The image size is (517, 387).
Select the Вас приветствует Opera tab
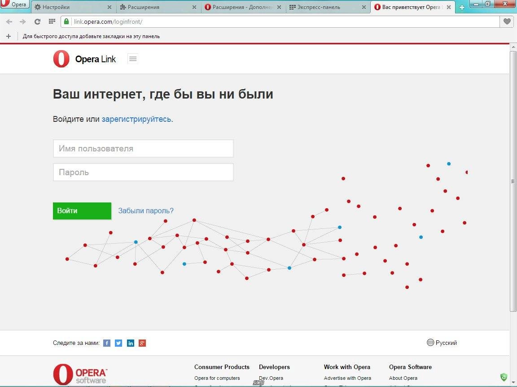[412, 7]
